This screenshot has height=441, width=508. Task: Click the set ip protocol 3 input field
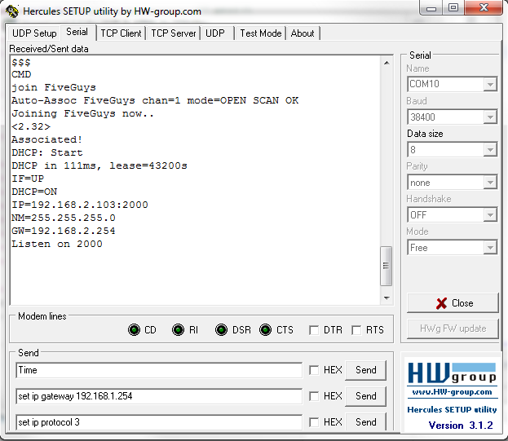click(x=159, y=422)
